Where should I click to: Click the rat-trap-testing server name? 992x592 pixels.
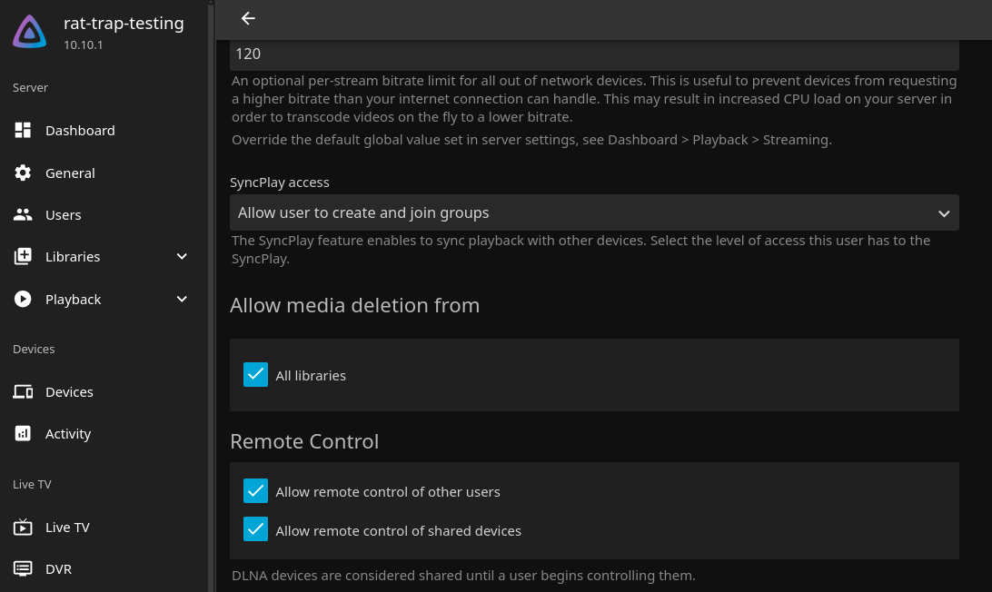124,24
